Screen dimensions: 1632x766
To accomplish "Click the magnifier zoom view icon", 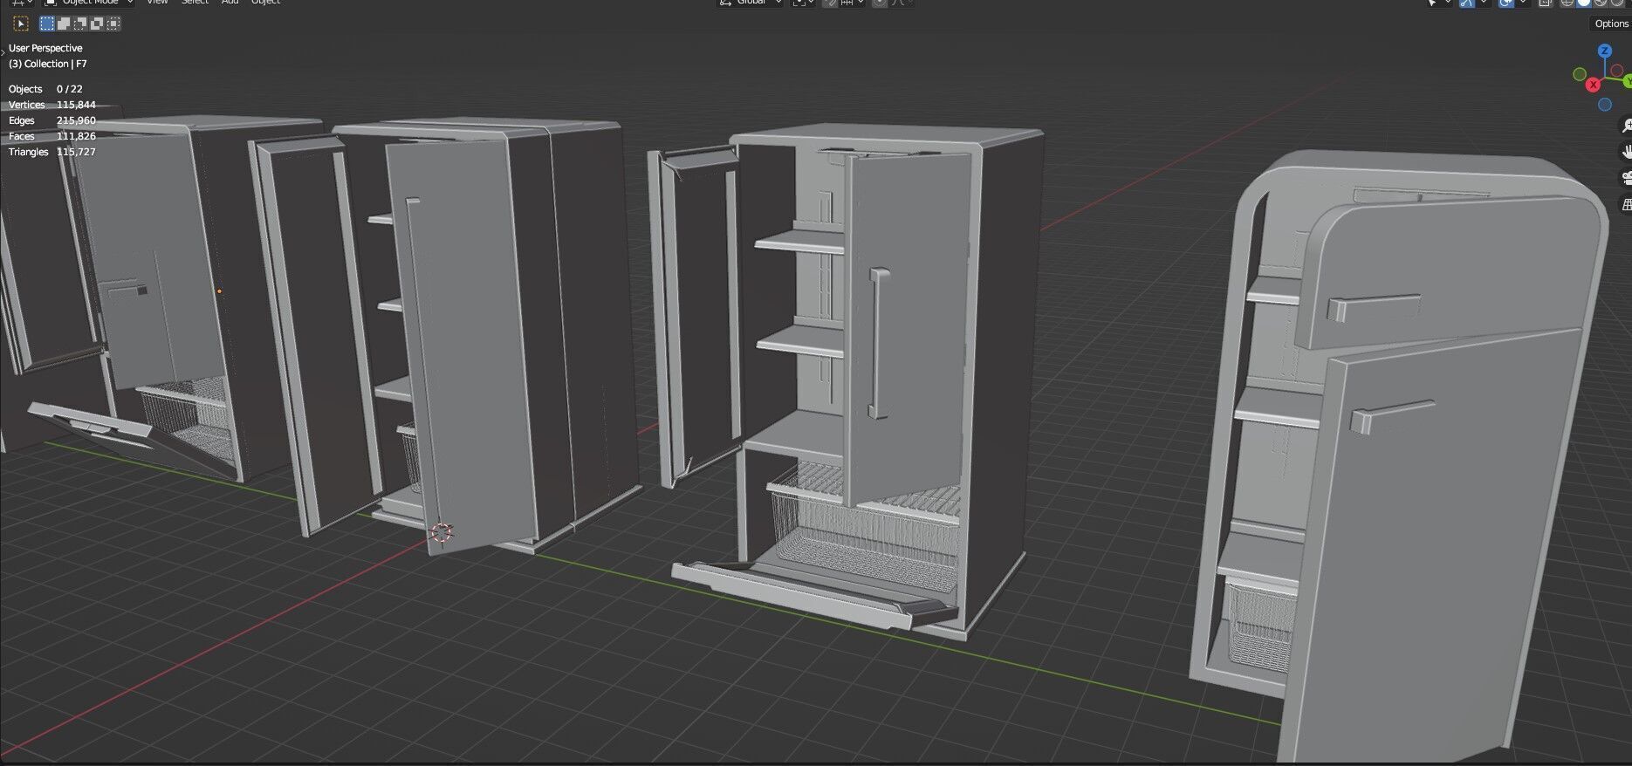I will click(1626, 126).
